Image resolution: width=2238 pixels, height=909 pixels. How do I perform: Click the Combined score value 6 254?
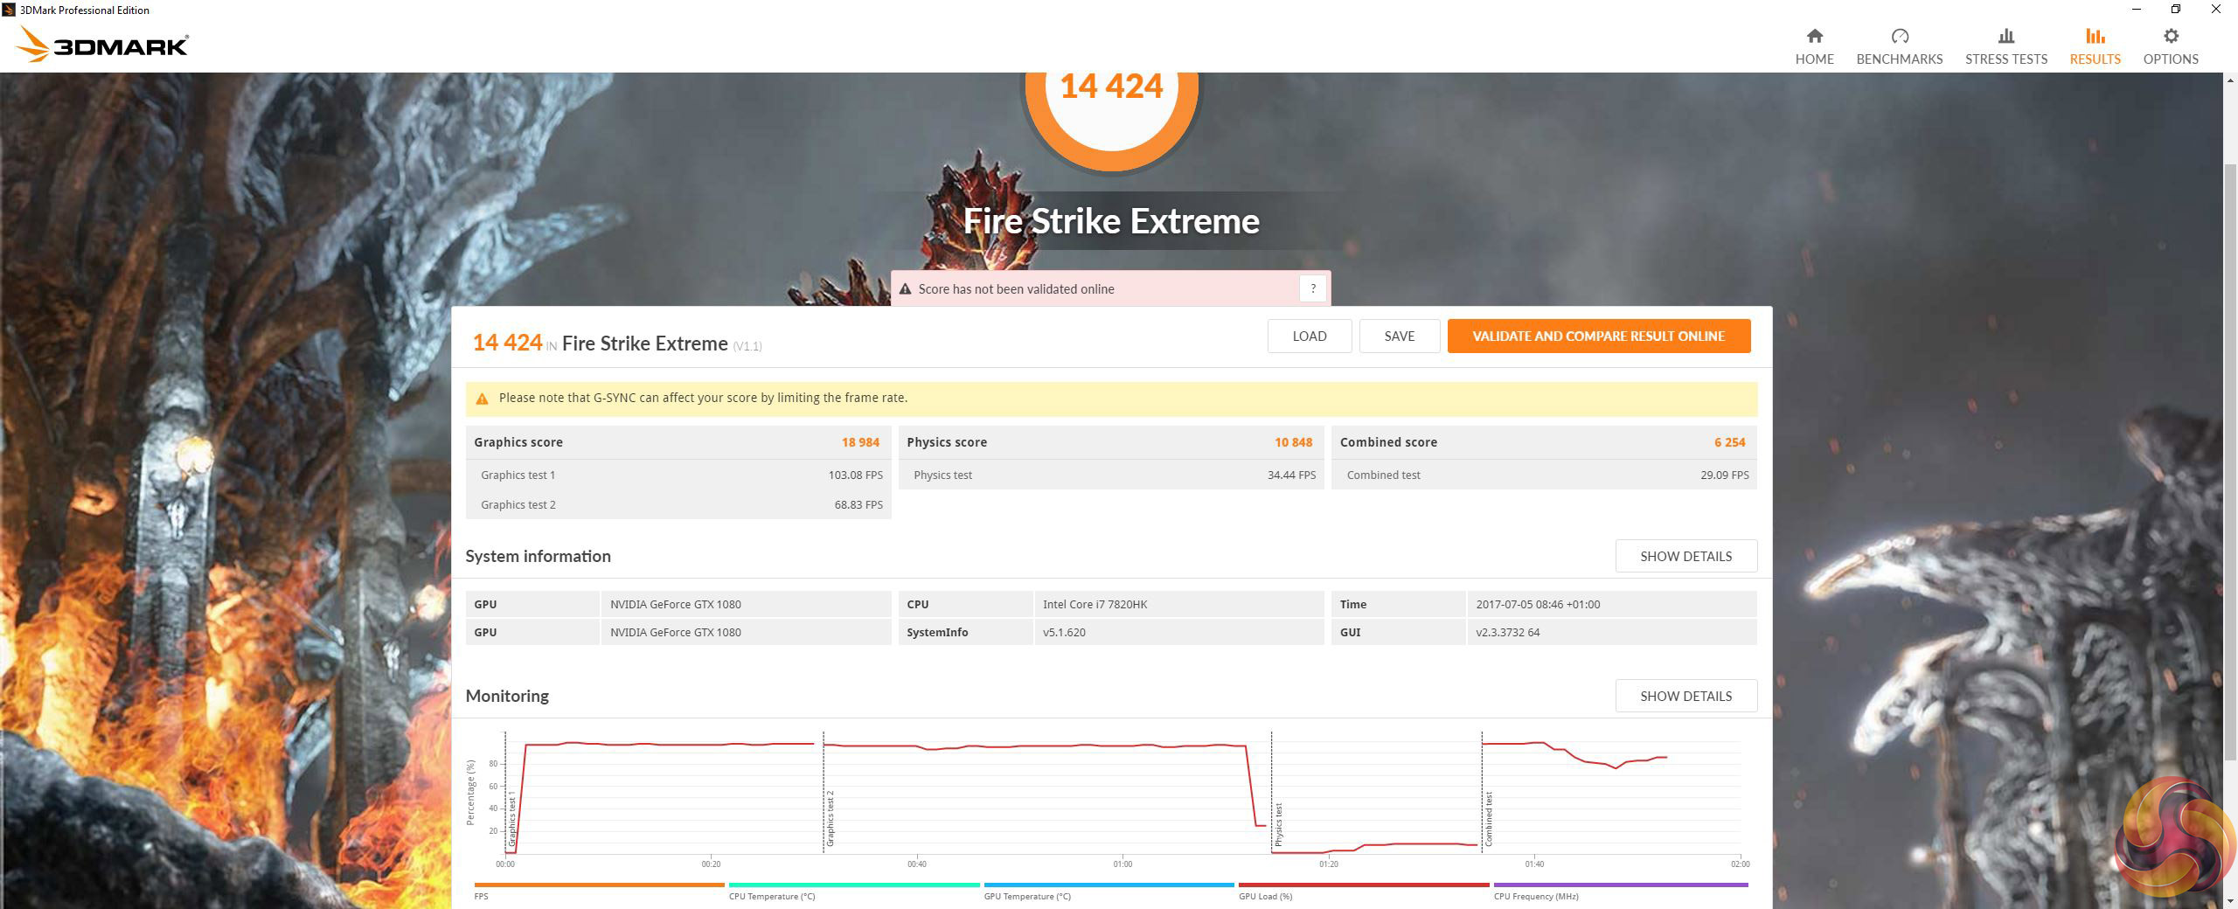pos(1729,442)
